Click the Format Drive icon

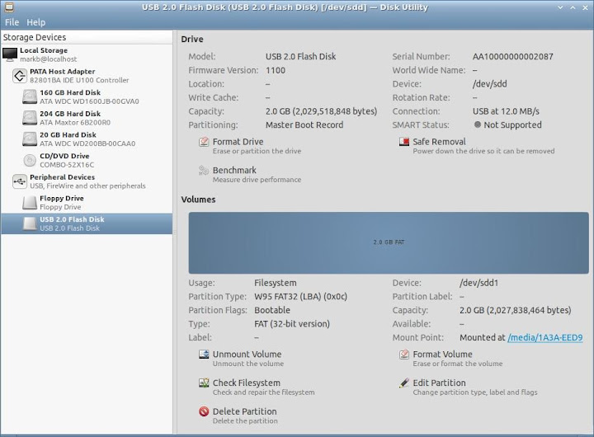tap(204, 142)
